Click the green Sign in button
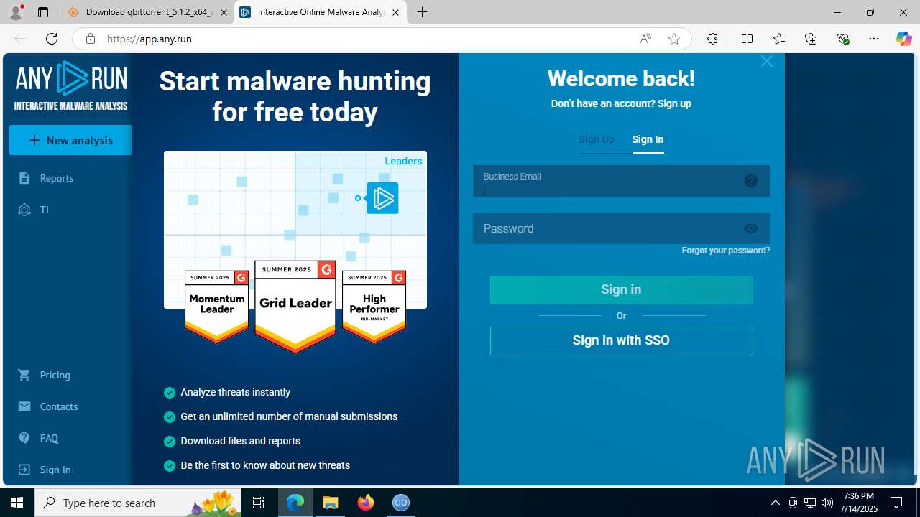The width and height of the screenshot is (920, 517). coord(622,289)
